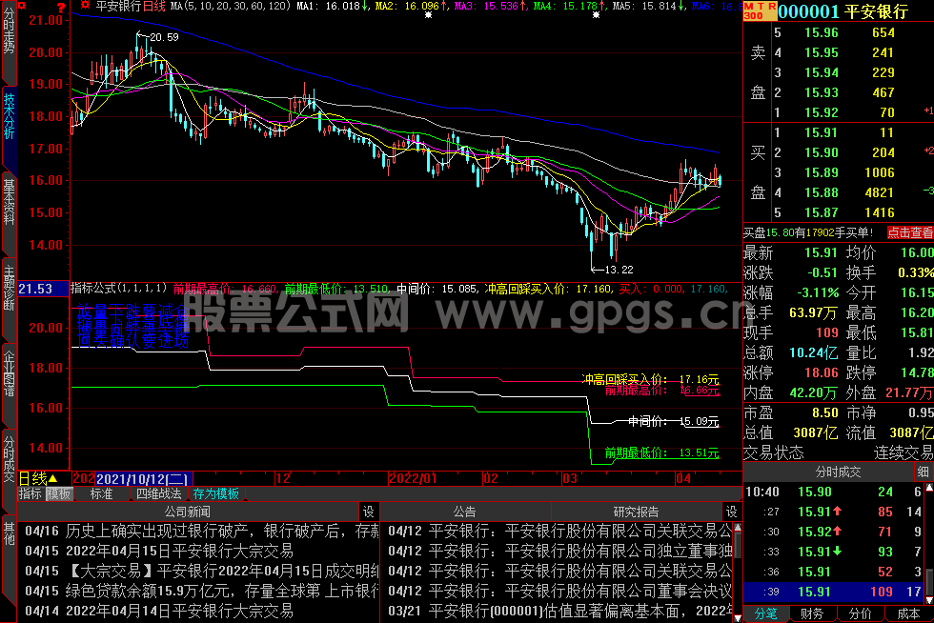Click the R badge above stock code
934x623 pixels.
771,6
